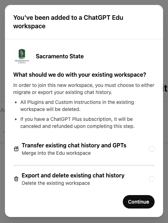The image size is (168, 223).
Task: Click the transfer box icon
Action: [x=16, y=149]
